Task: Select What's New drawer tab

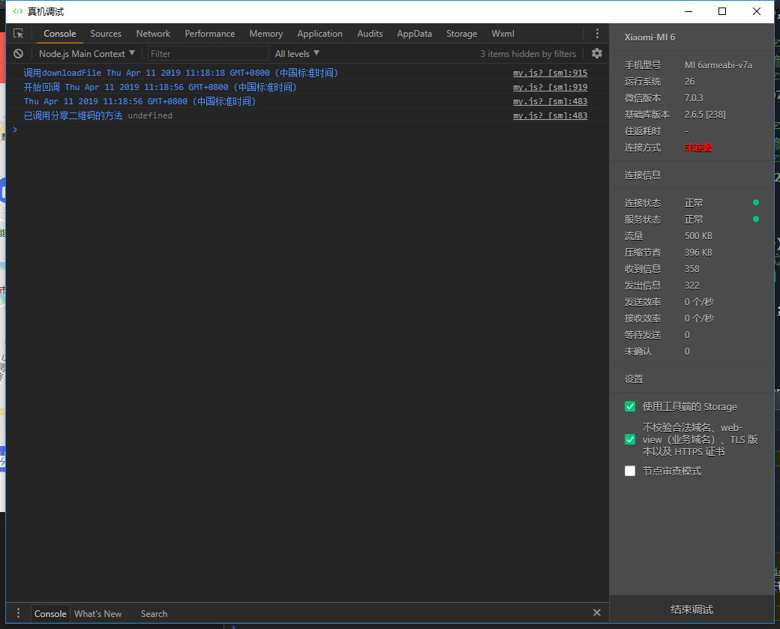Action: coord(97,613)
